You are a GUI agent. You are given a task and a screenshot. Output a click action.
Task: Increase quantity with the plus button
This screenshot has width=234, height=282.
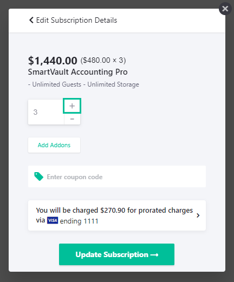pos(72,106)
